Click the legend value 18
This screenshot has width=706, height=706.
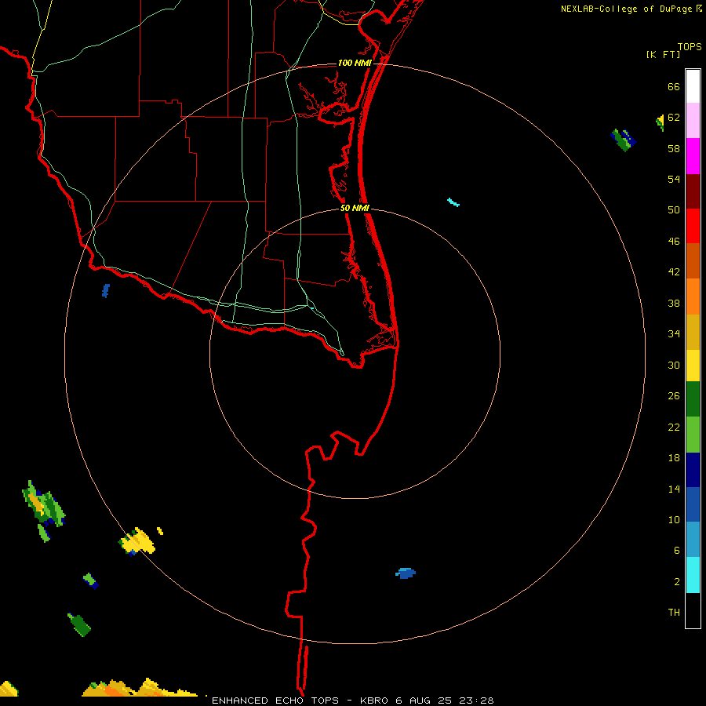coord(674,458)
